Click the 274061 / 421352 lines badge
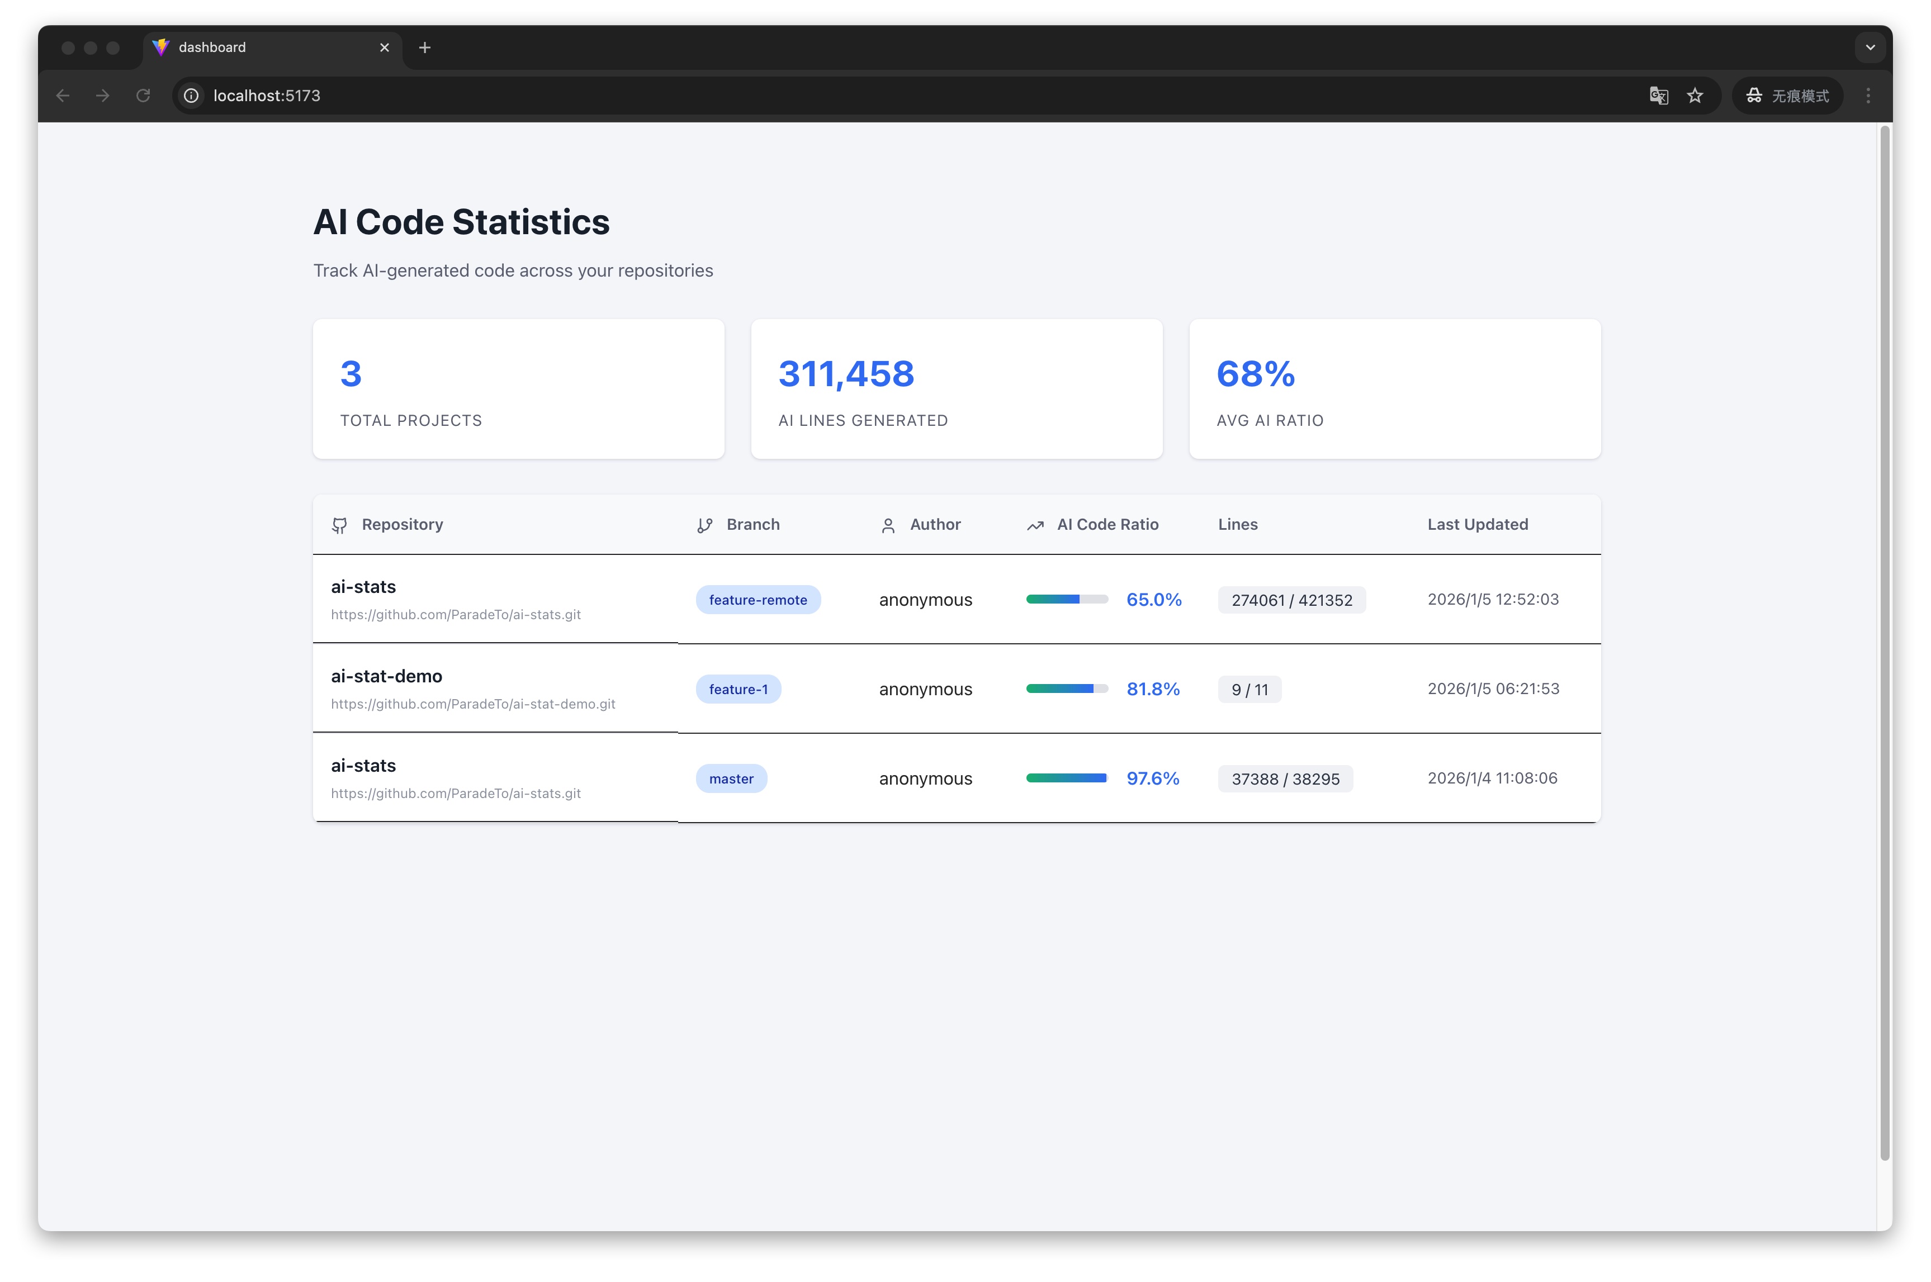The width and height of the screenshot is (1931, 1282). (1291, 600)
